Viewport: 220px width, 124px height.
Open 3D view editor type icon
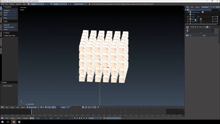click(2, 107)
